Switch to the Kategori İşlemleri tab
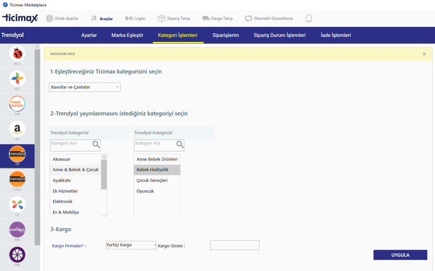Screen dimensions: 435x271 click(178, 35)
